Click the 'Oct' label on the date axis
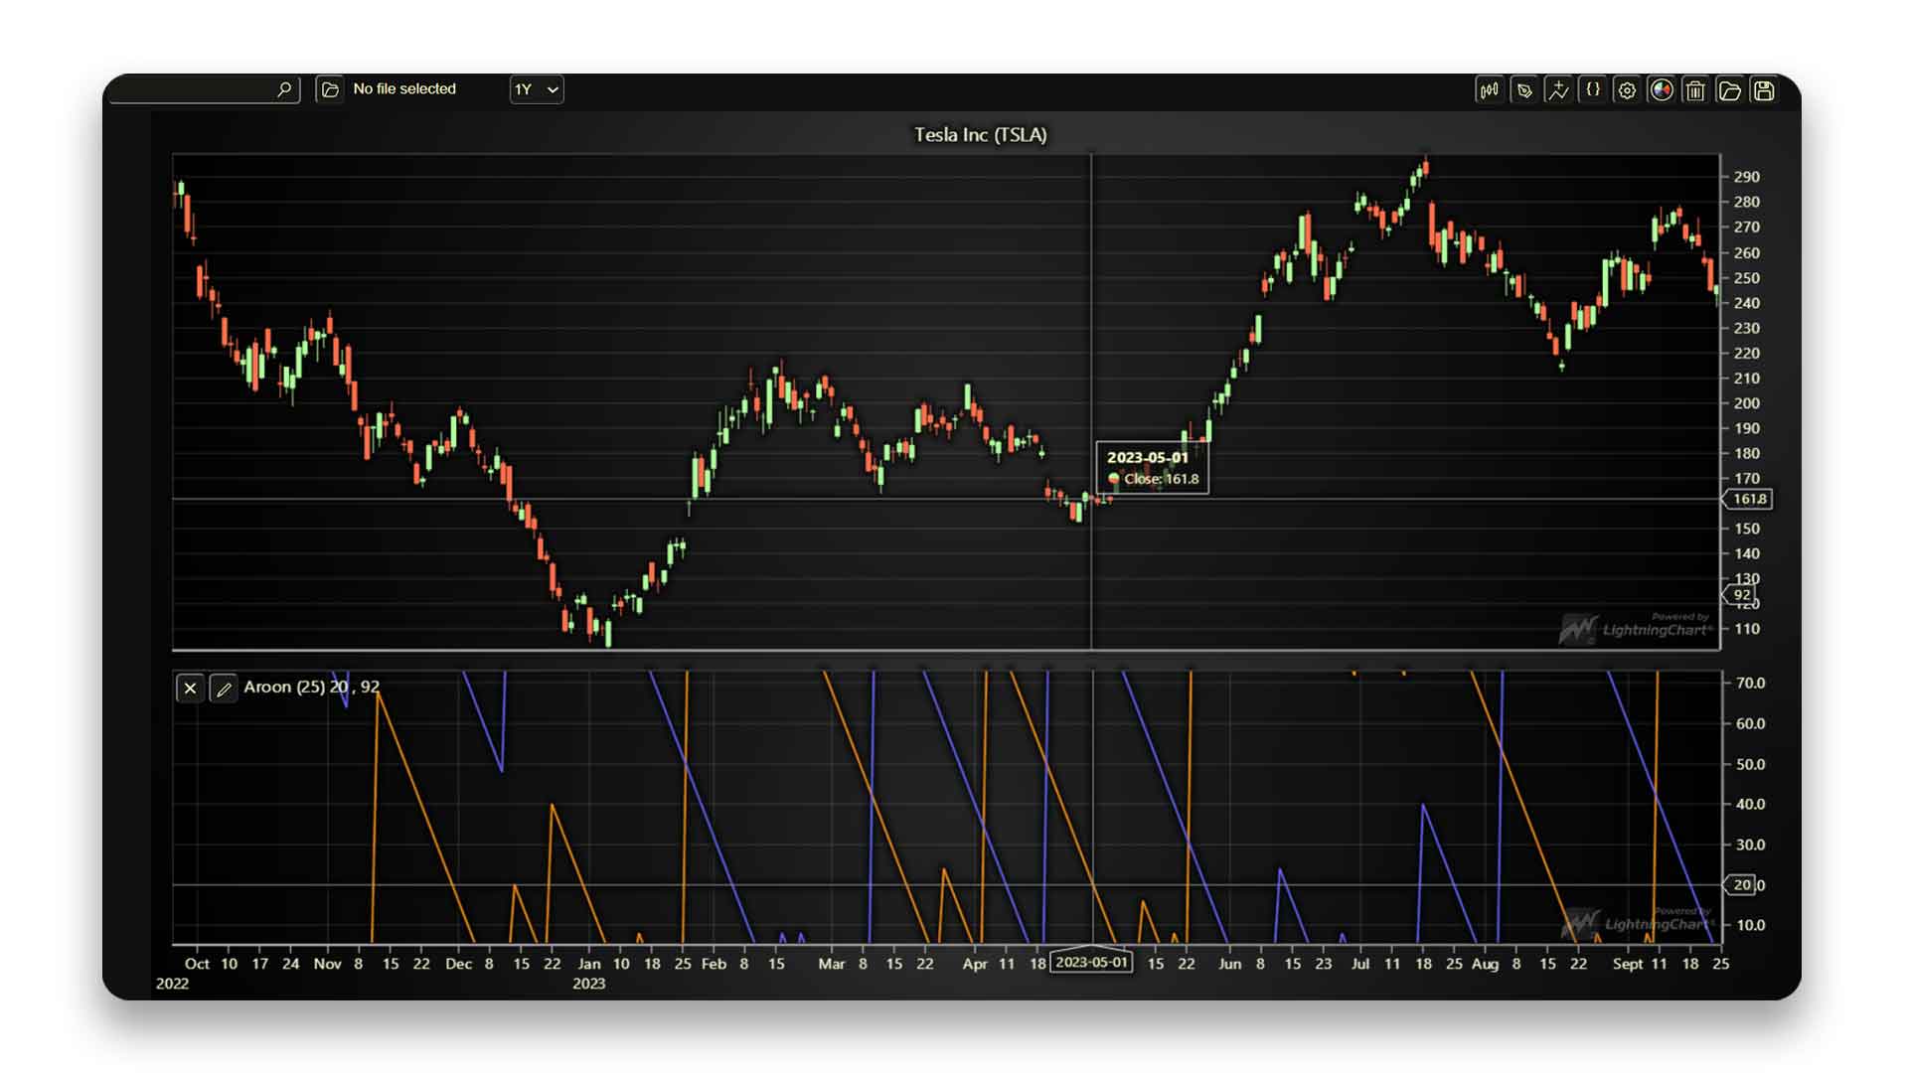Image resolution: width=1908 pixels, height=1073 pixels. [197, 964]
